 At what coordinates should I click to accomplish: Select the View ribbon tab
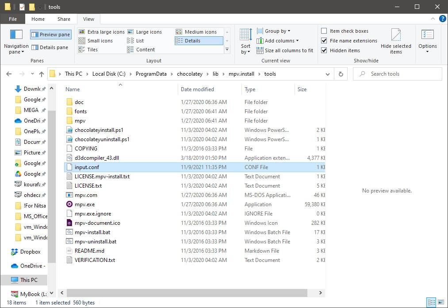point(88,19)
